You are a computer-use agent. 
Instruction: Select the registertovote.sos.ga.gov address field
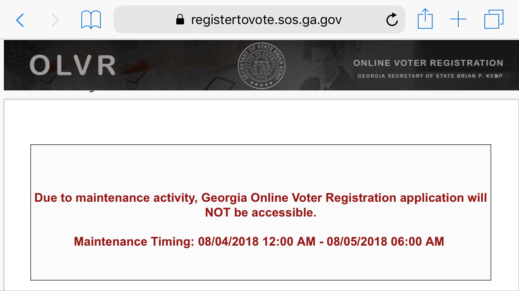(x=266, y=20)
